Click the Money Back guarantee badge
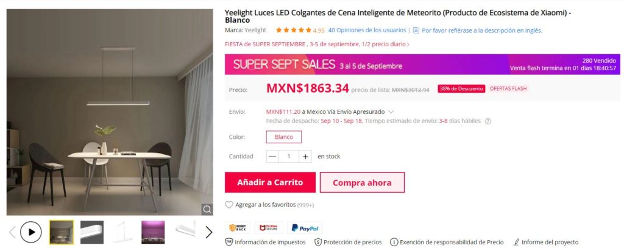624x248 pixels. [x=238, y=228]
